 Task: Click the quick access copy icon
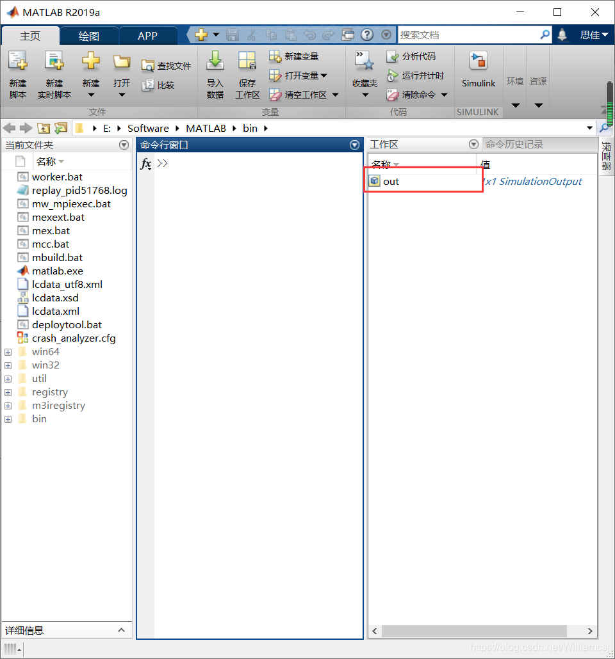tap(272, 35)
